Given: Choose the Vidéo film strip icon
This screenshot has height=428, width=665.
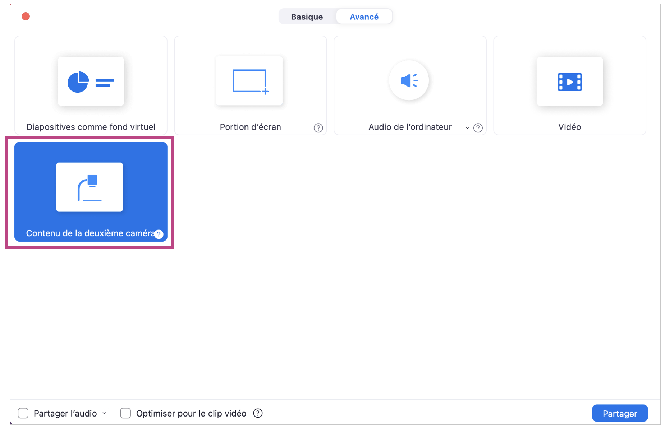Looking at the screenshot, I should tap(569, 82).
